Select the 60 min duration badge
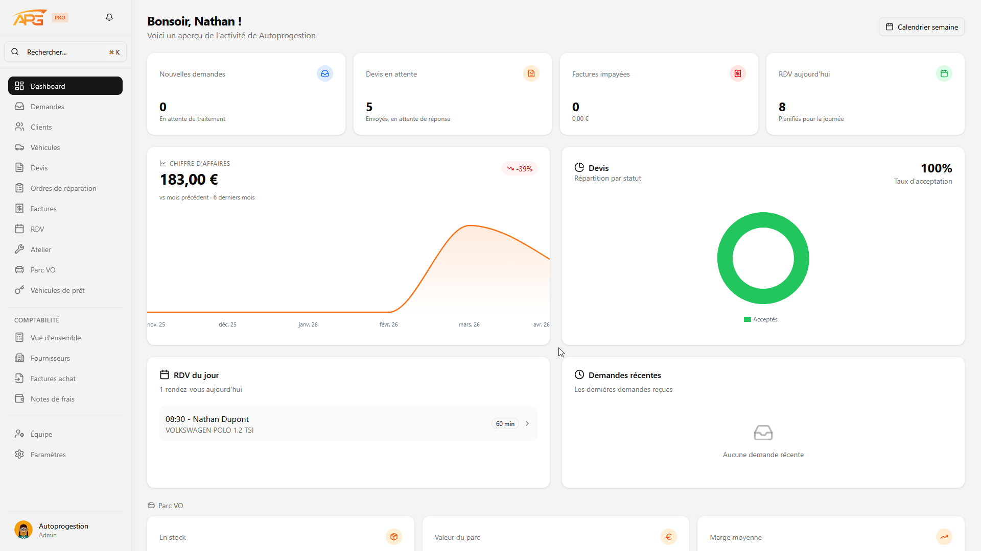This screenshot has width=981, height=551. (504, 423)
